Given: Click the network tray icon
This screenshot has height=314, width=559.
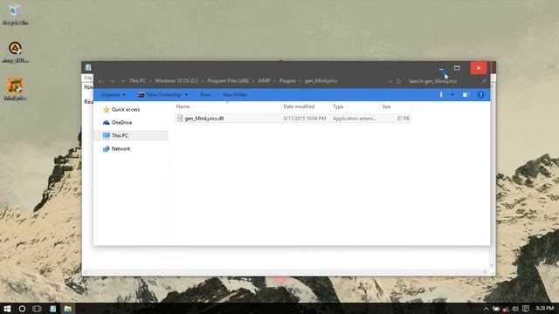Looking at the screenshot, I should (x=506, y=309).
